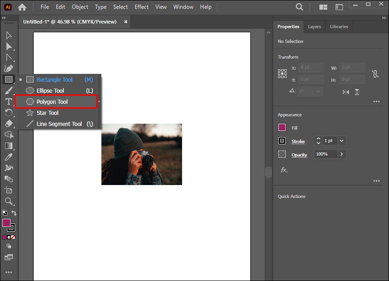
Task: Select the Eraser tool
Action: coord(8,124)
